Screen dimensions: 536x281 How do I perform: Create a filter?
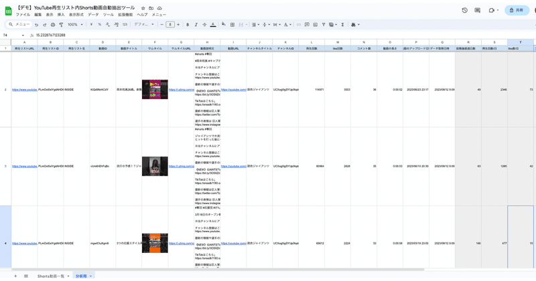point(324,25)
